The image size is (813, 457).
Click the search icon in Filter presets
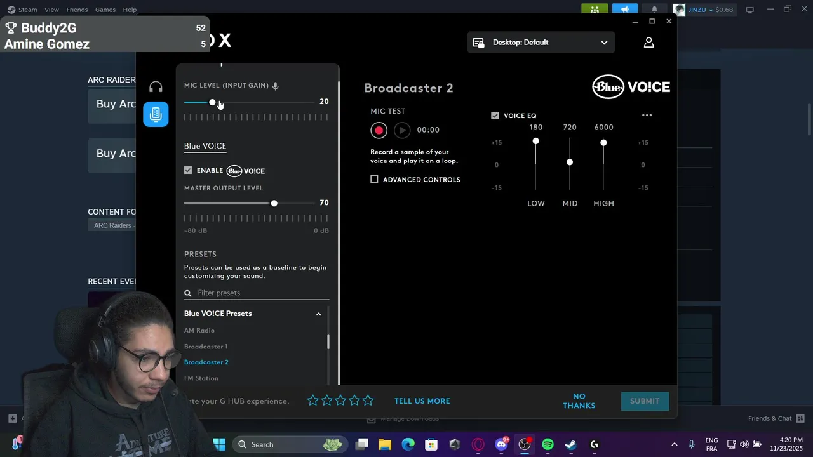188,293
